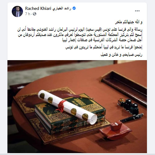This screenshot has width=155, height=155.
Task: Click the first line و الله جبتهالكم ملخر
Action: pos(129,22)
